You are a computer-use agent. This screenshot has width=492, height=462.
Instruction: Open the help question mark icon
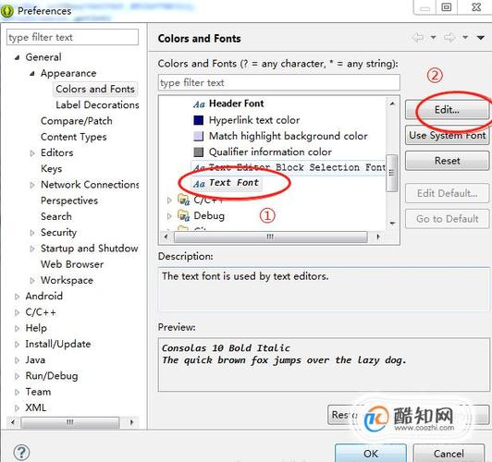click(21, 452)
